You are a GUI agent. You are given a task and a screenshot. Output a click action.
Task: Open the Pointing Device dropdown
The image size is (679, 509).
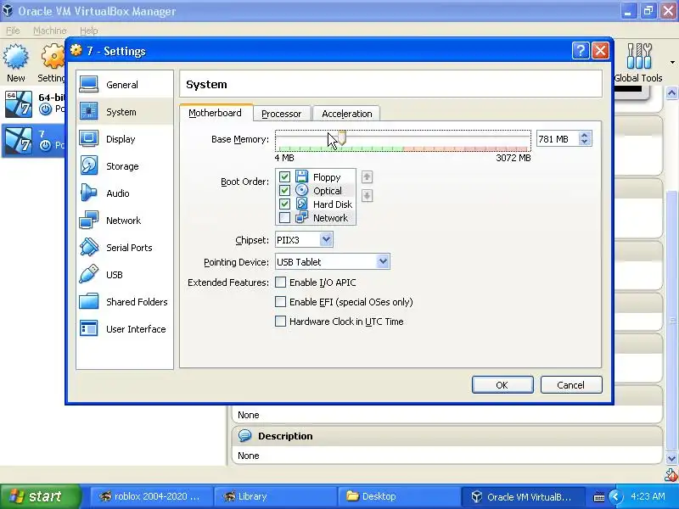(x=333, y=261)
